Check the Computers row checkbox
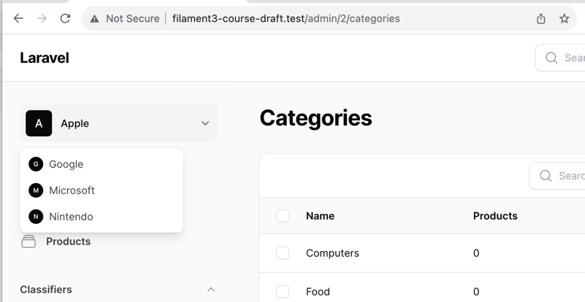Viewport: 585px width, 302px height. [283, 253]
